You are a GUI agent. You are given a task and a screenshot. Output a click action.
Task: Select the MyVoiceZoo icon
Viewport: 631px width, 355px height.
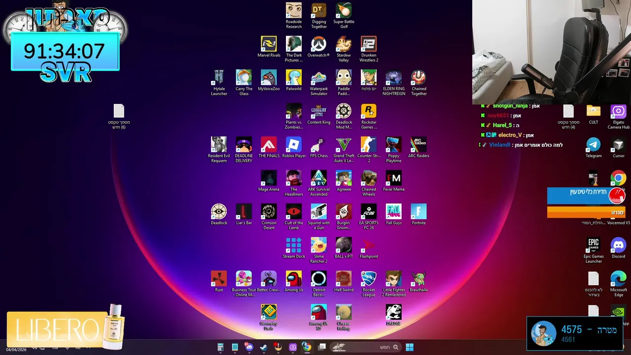(269, 80)
